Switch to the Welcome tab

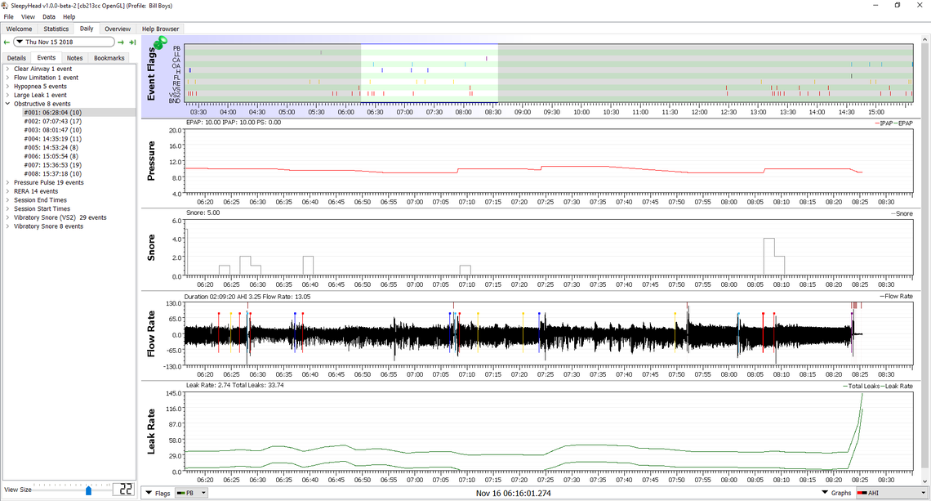[x=19, y=29]
